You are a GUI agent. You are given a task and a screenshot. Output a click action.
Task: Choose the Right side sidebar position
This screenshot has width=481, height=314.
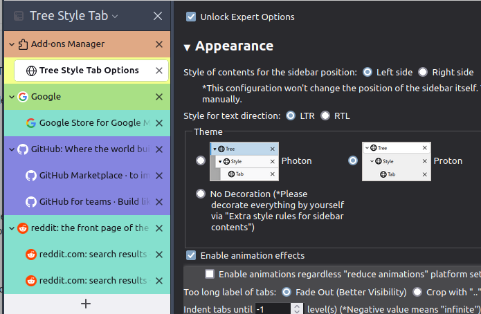(x=423, y=72)
